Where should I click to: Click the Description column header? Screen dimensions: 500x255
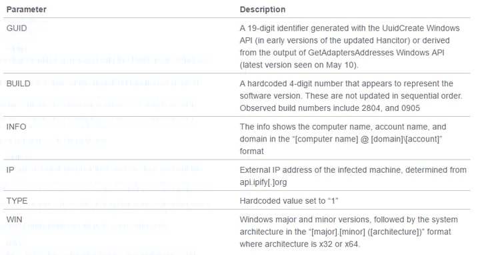(x=263, y=9)
